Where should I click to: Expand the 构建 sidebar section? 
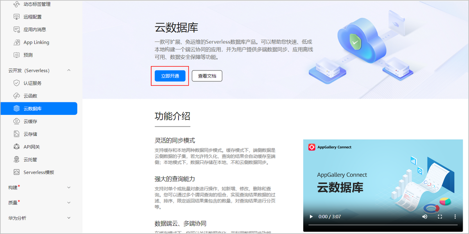(x=69, y=188)
